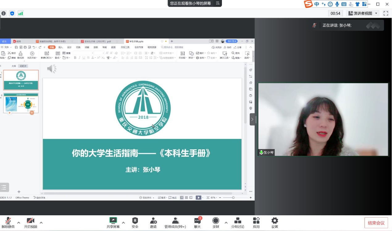392x231 pixels.
Task: Open the screen-viewing options menu at top
Action: pos(218,3)
